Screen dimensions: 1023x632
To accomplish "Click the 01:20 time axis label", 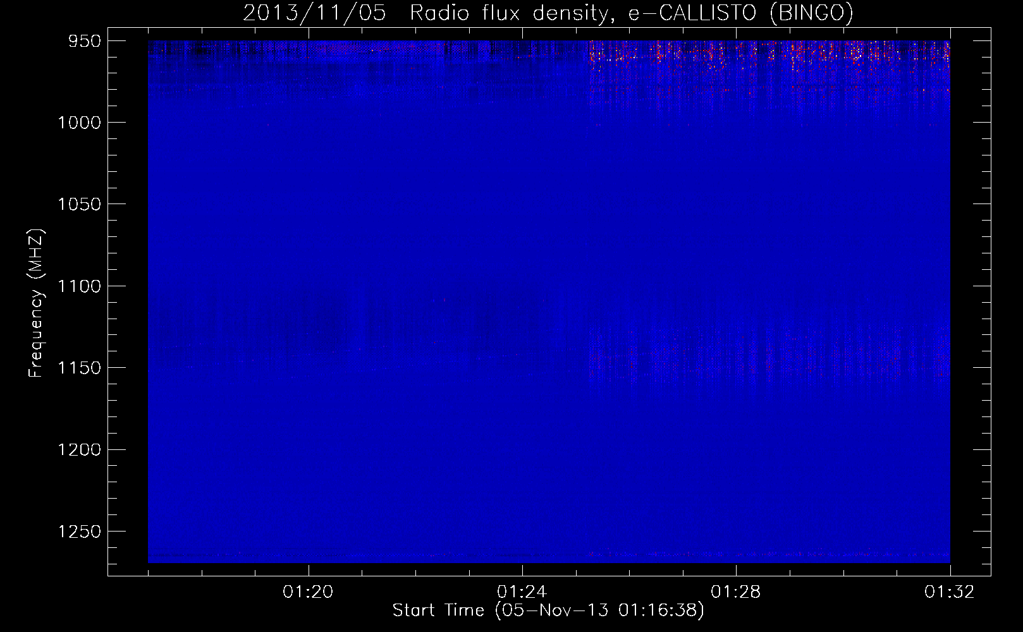I will tap(308, 592).
